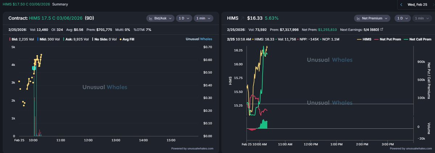Click the 11:00 axis label on contract chart
The height and width of the screenshot is (153, 435).
pos(61,140)
